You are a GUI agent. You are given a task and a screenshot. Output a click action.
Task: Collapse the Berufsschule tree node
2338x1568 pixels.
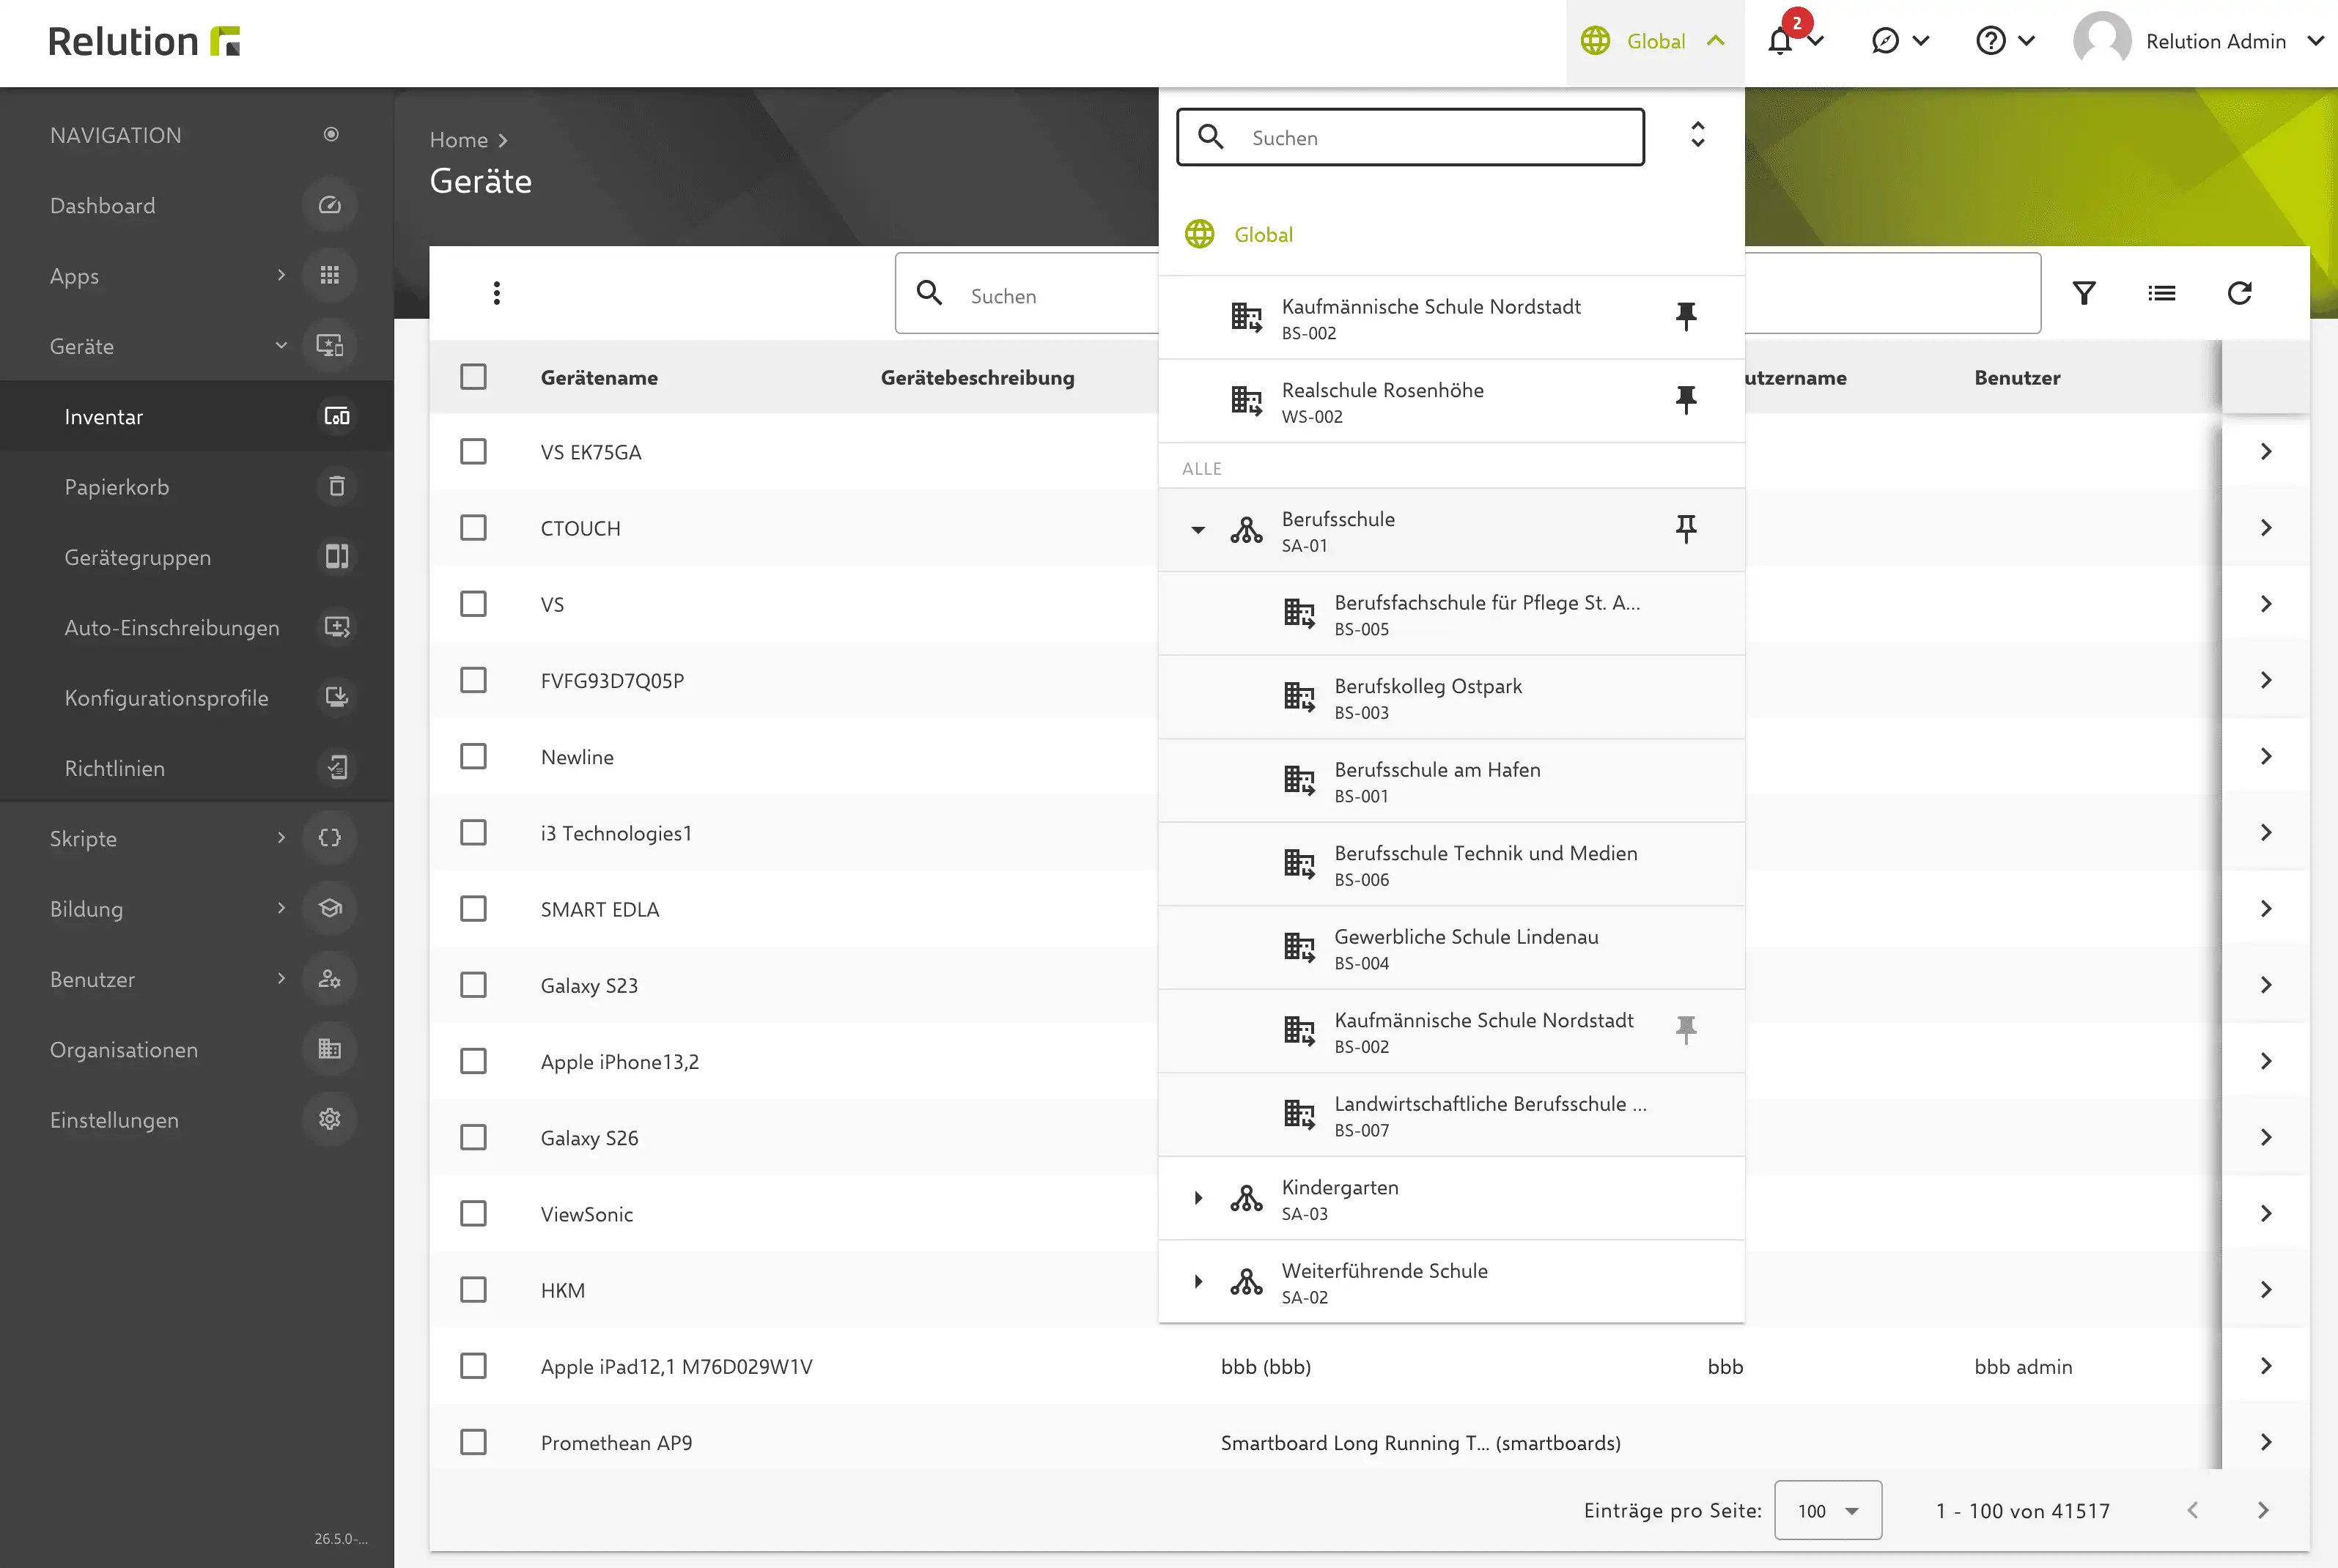[1198, 530]
